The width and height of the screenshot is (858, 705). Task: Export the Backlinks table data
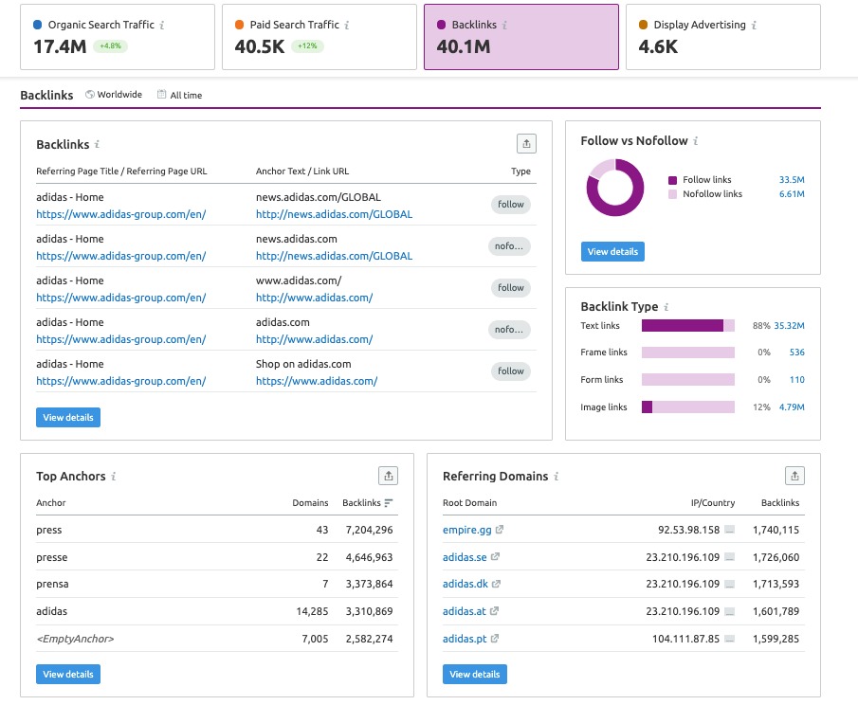[527, 143]
